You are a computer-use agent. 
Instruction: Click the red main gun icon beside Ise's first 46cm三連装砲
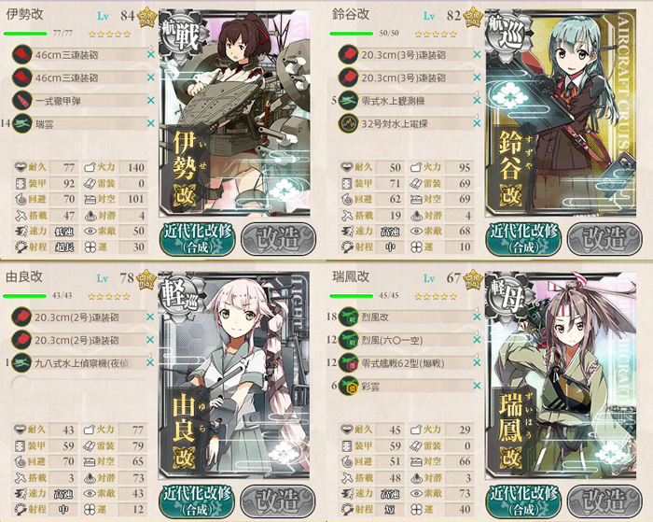21,54
